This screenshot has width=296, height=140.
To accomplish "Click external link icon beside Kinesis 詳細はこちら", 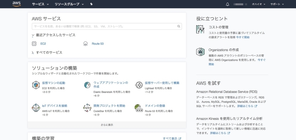I will (x=229, y=133).
